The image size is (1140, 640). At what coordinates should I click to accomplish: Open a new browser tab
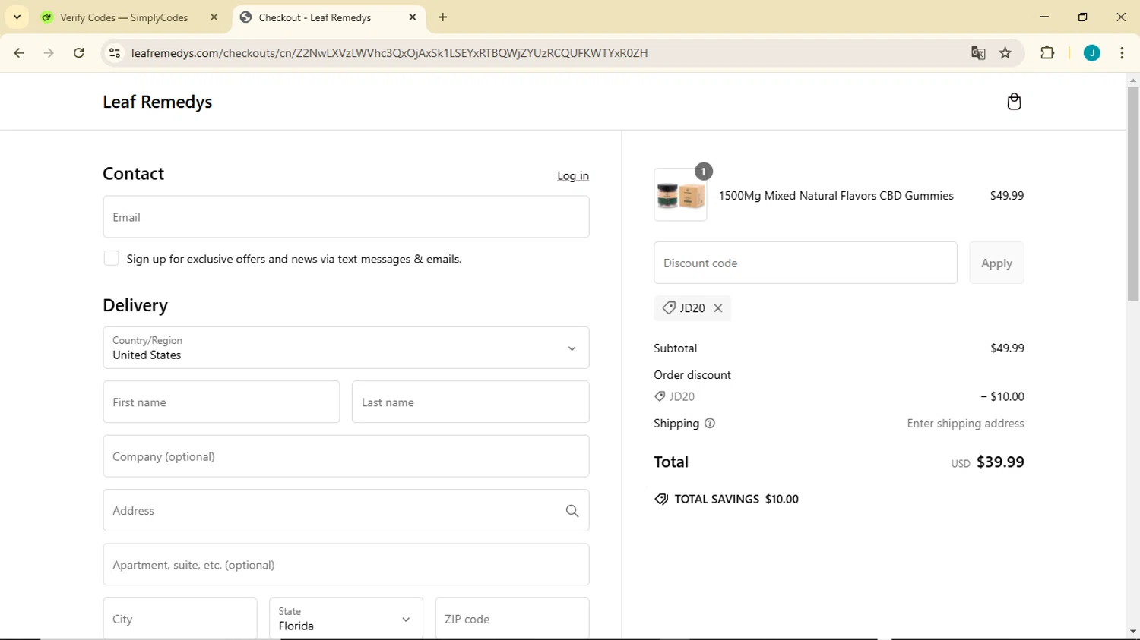point(443,17)
